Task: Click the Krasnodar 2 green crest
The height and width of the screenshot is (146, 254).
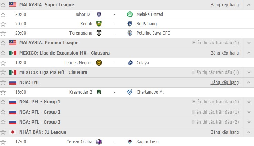Action: (99, 92)
